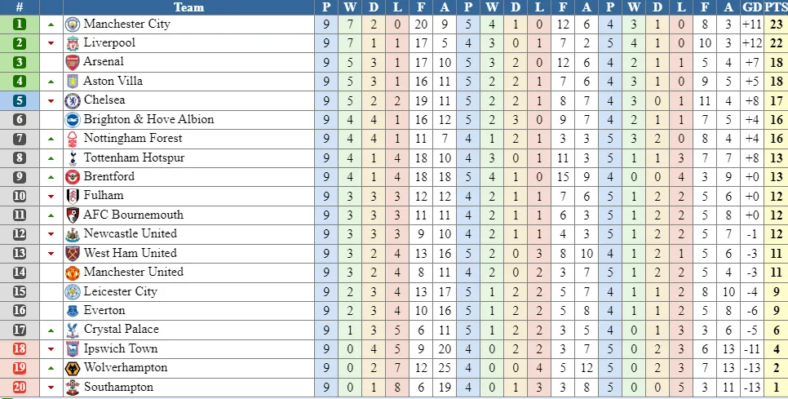Screen dimensions: 788x399
Task: Click red down arrow beside Liverpool
Action: pyautogui.click(x=51, y=43)
